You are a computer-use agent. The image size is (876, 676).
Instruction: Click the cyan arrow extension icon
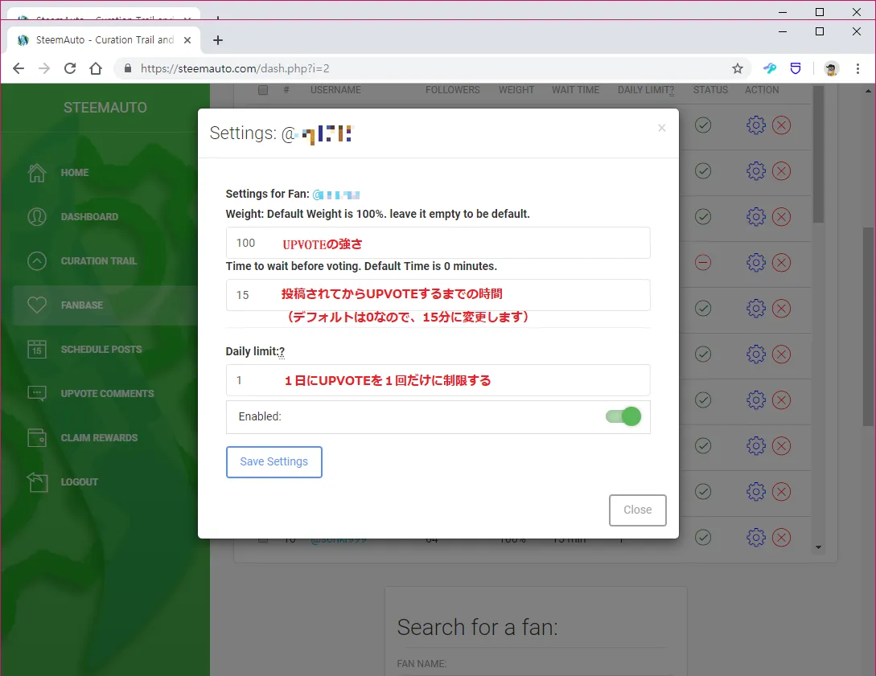pos(770,68)
